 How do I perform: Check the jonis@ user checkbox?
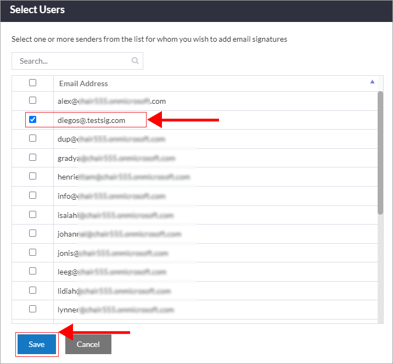[x=32, y=253]
